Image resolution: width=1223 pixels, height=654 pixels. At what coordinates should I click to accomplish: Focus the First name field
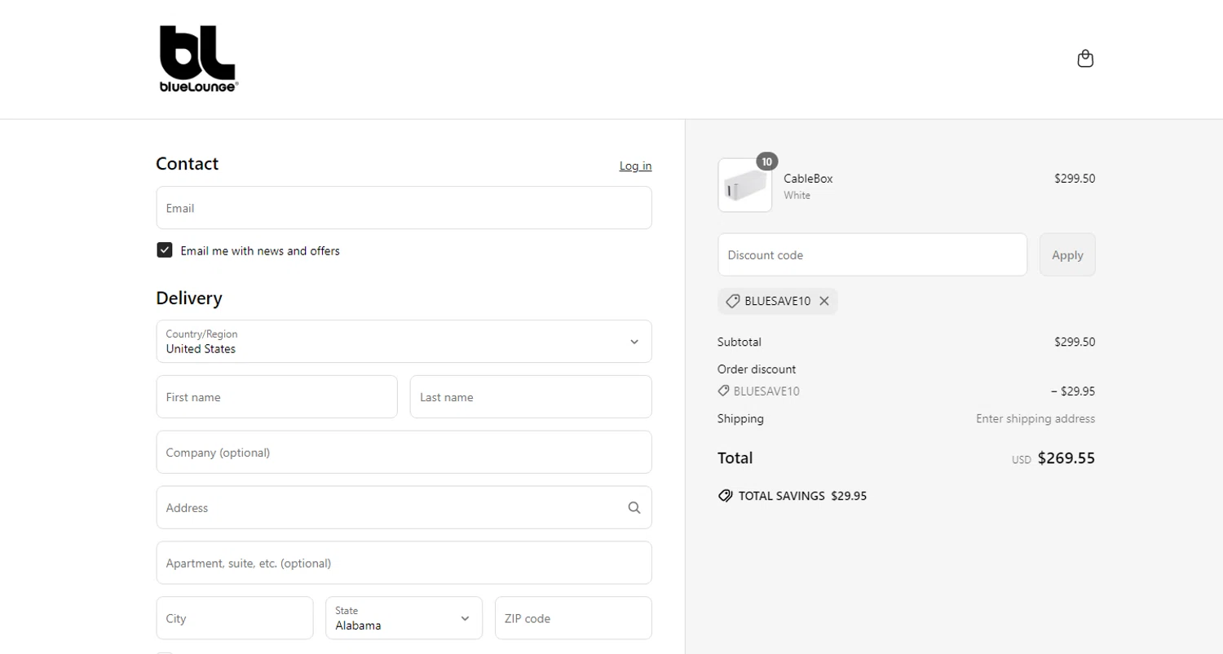pos(277,397)
